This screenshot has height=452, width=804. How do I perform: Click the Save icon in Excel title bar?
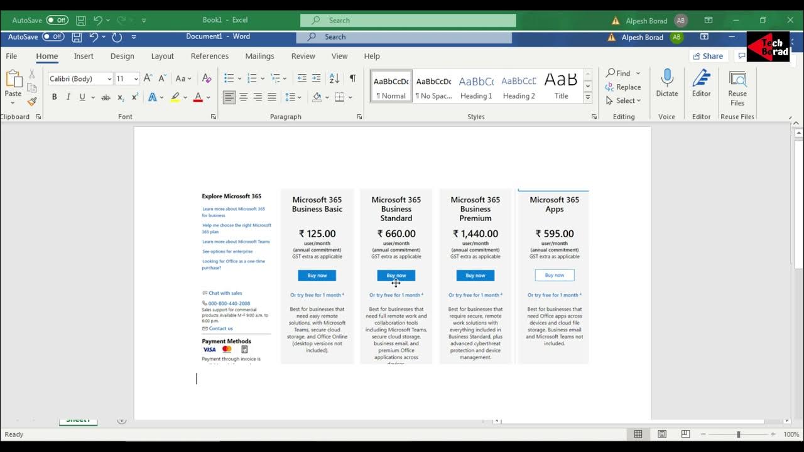[81, 21]
